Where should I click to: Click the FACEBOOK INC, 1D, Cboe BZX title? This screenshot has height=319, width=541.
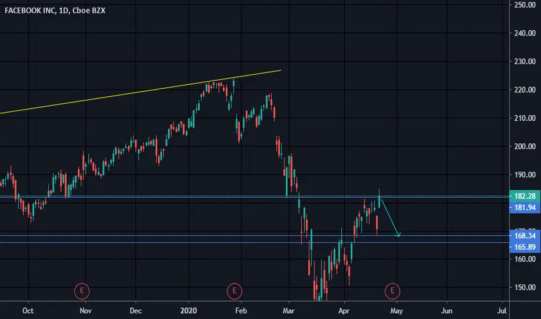(55, 10)
